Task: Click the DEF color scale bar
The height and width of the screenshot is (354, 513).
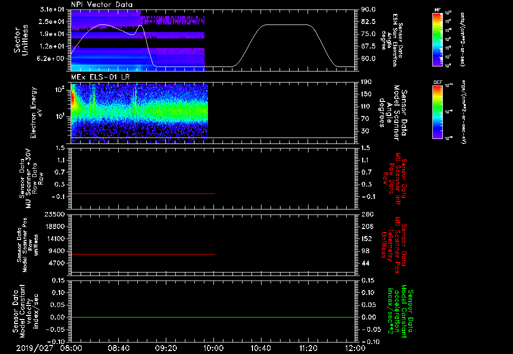Action: coord(437,112)
